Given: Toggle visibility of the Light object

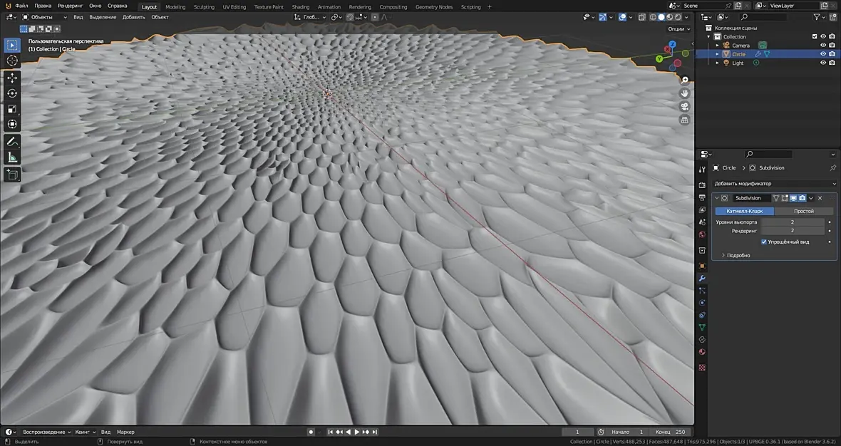Looking at the screenshot, I should [823, 63].
